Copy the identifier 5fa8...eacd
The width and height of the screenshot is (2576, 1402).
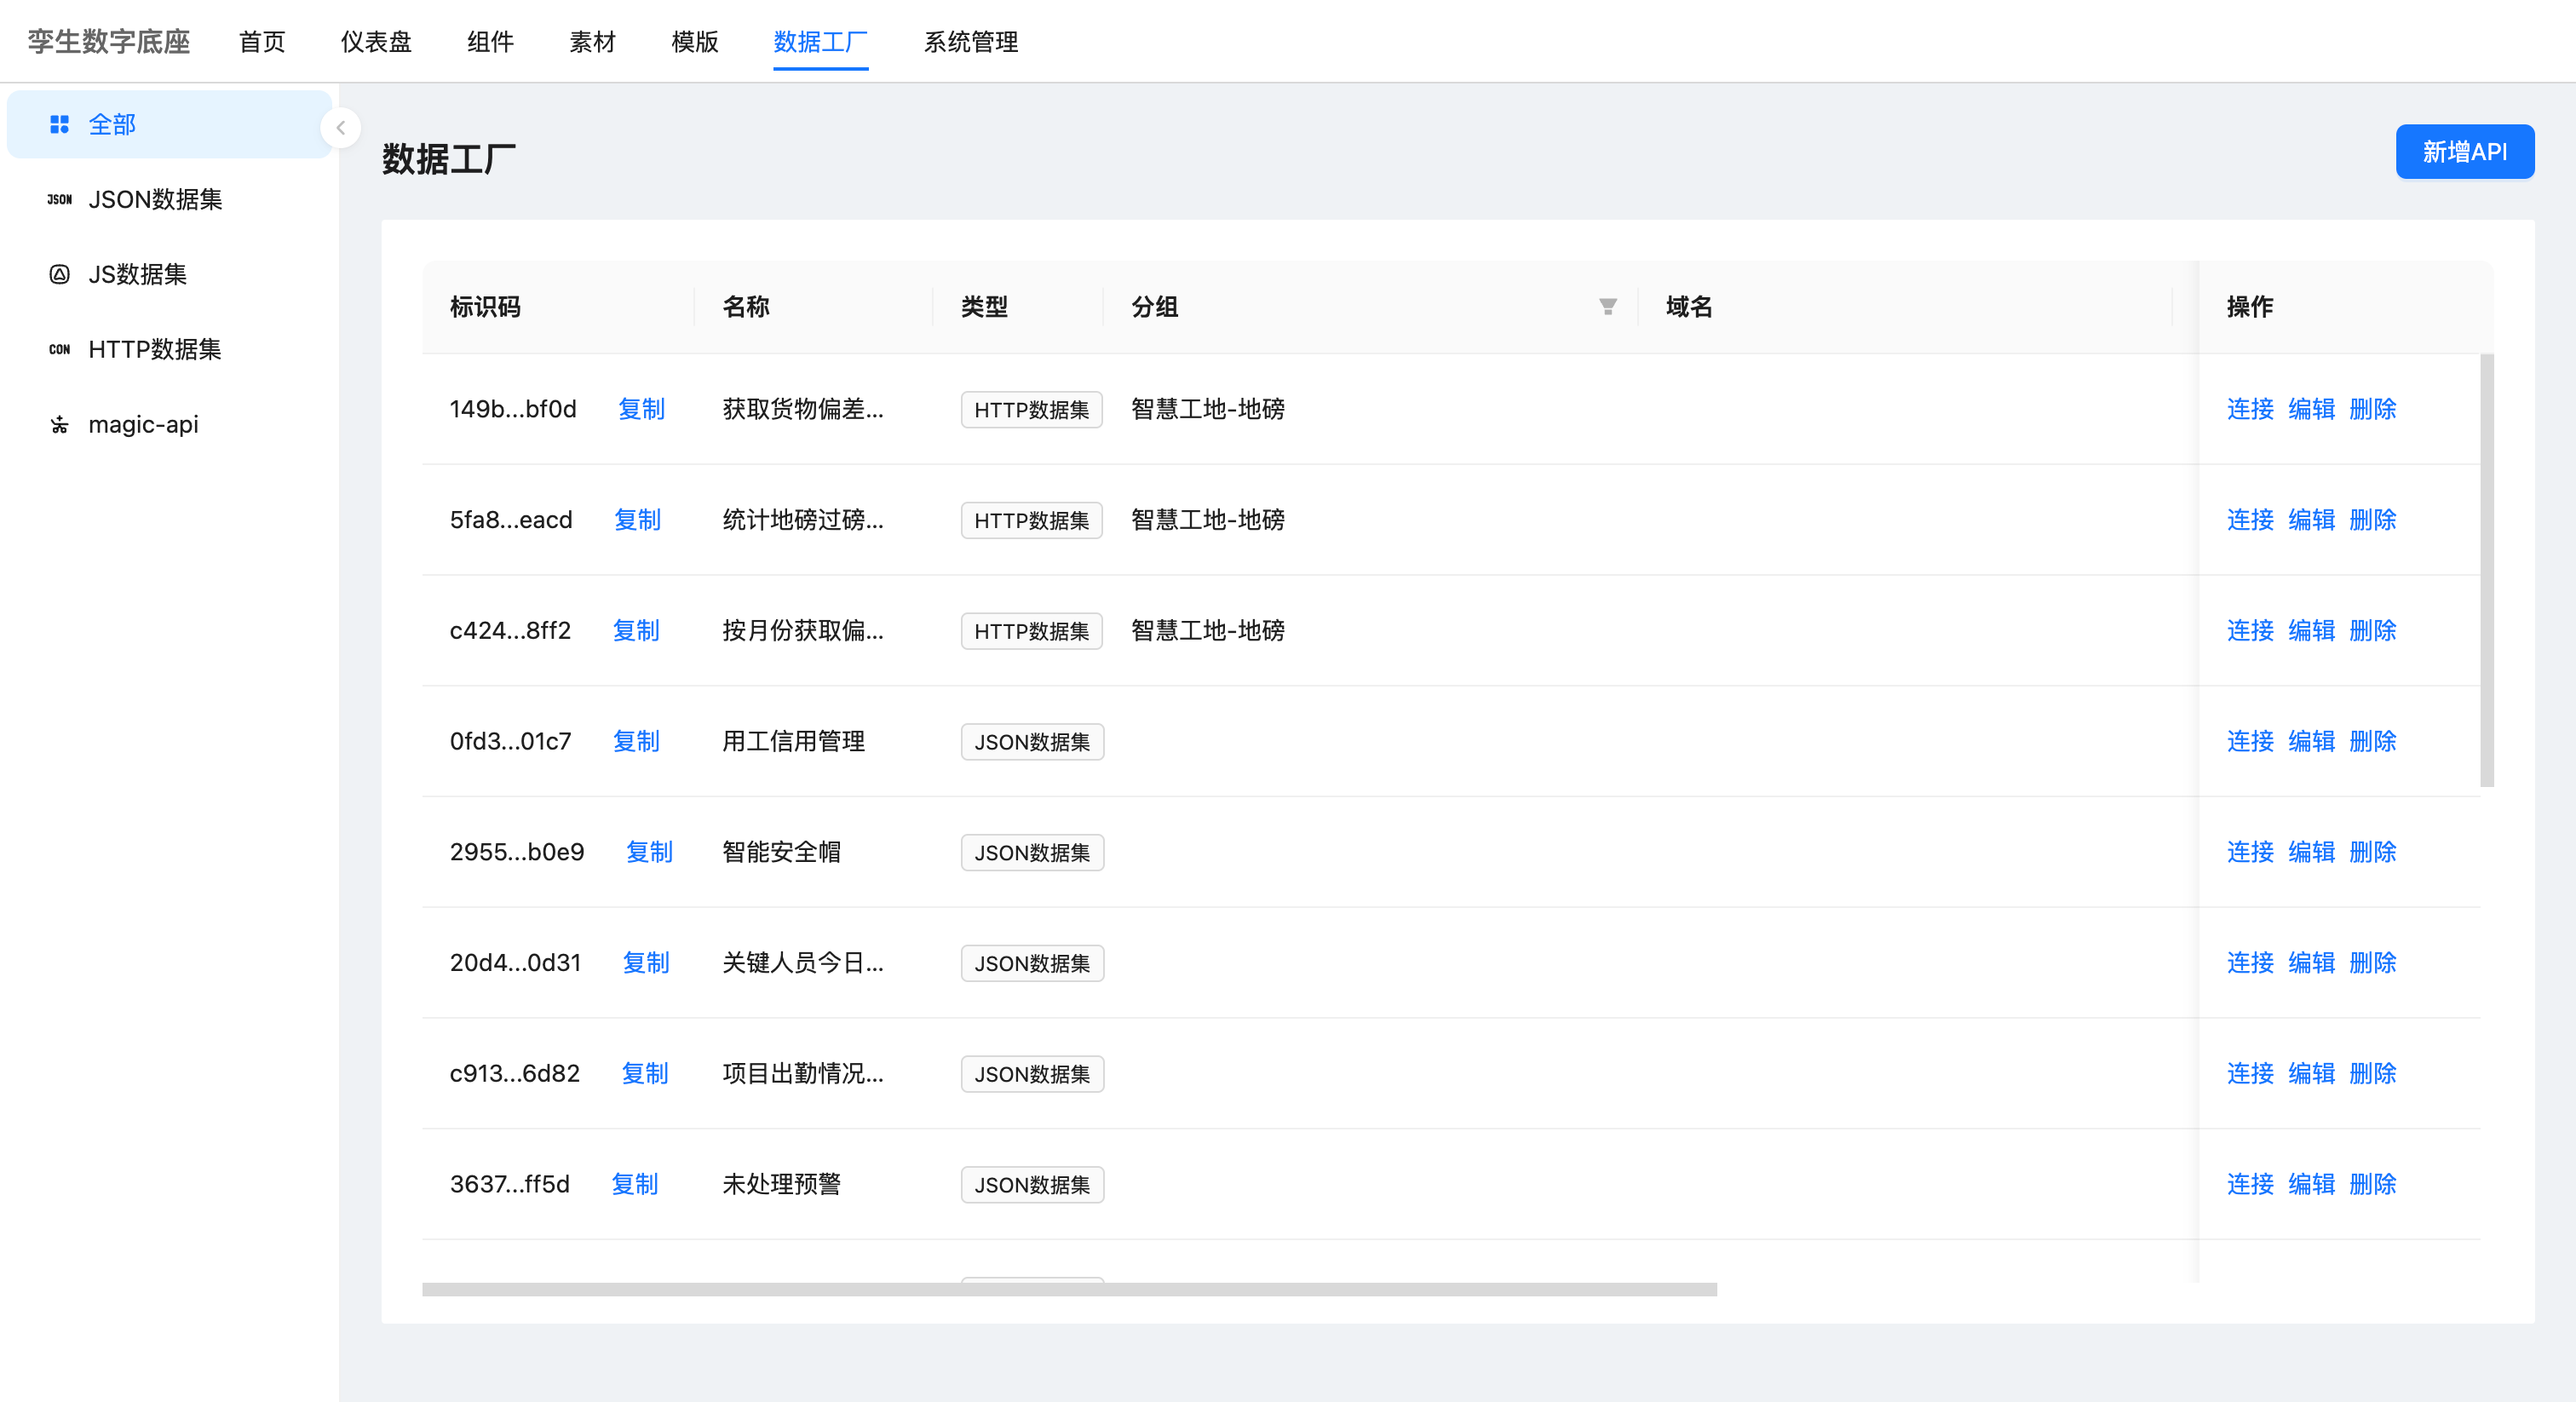point(637,520)
